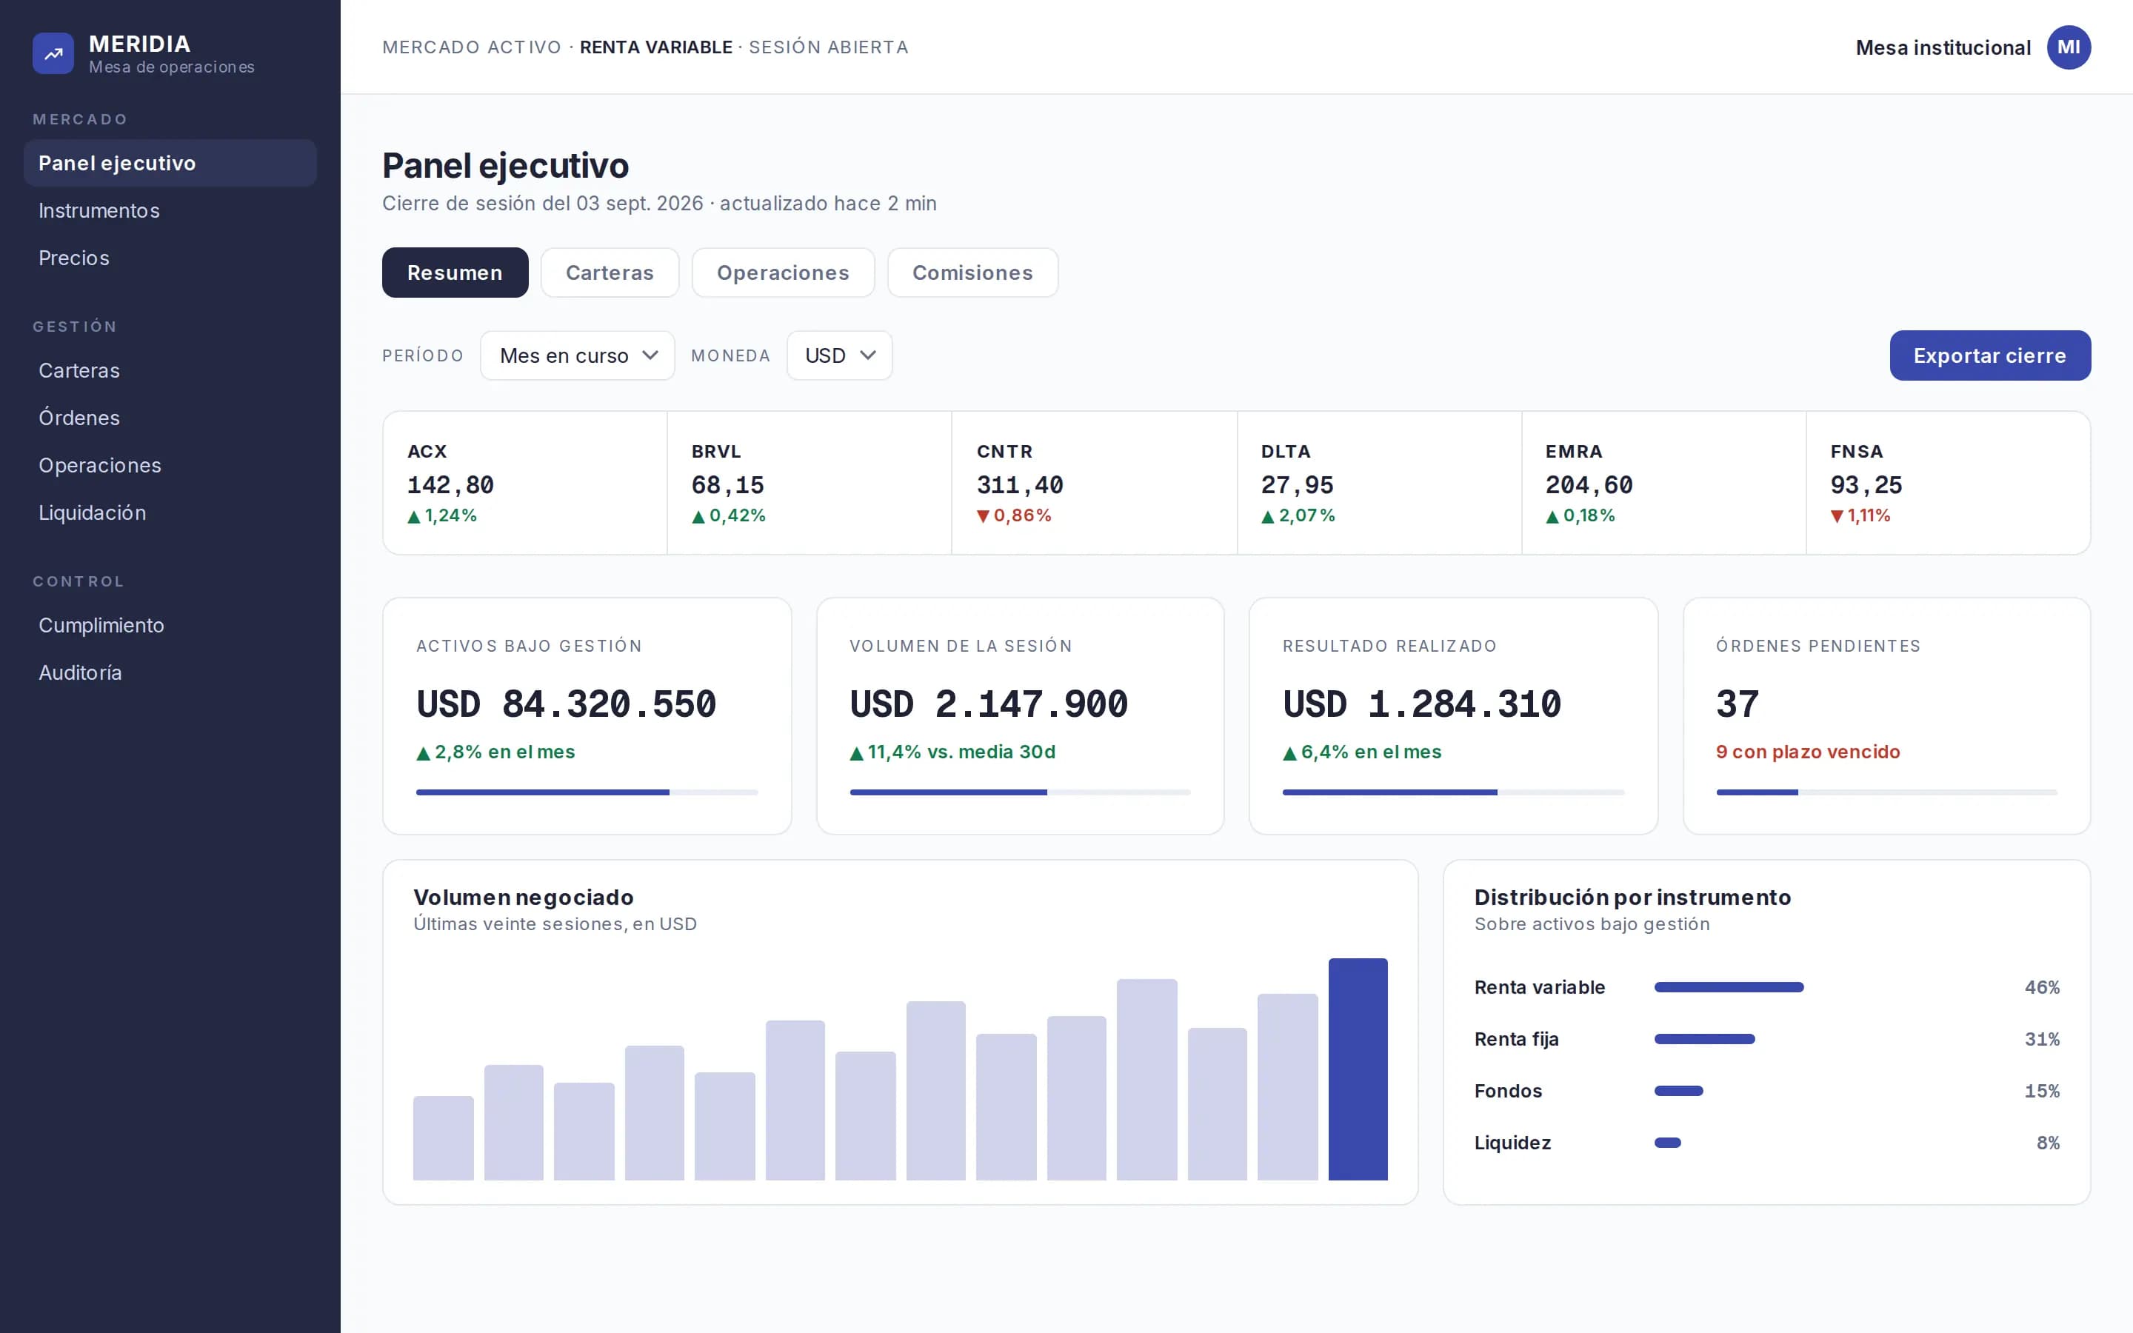The height and width of the screenshot is (1333, 2133).
Task: Select the FNSA ticker card
Action: point(1948,483)
